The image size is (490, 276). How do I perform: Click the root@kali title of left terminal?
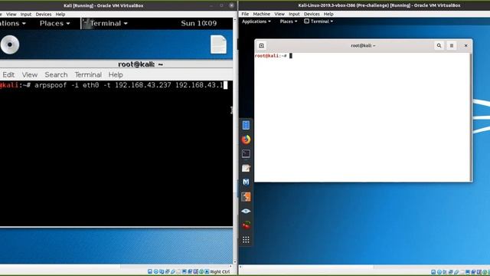[140, 64]
